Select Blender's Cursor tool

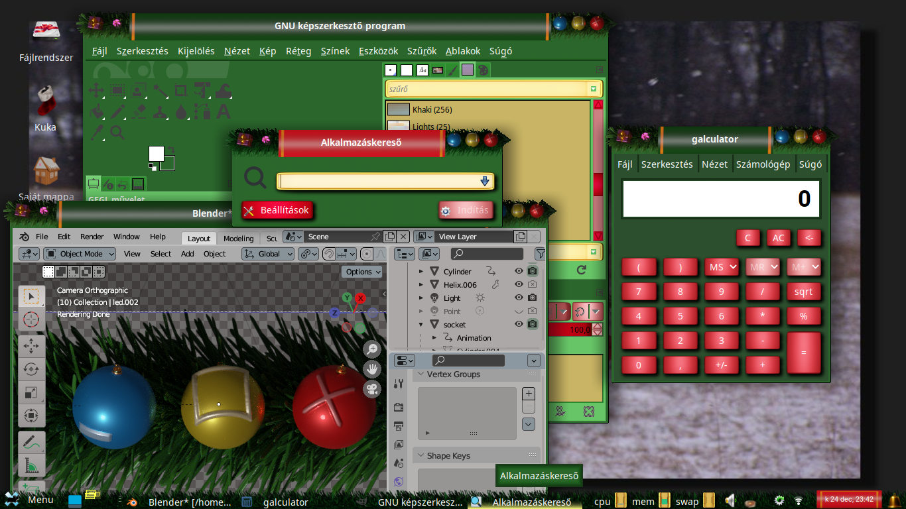click(x=31, y=319)
